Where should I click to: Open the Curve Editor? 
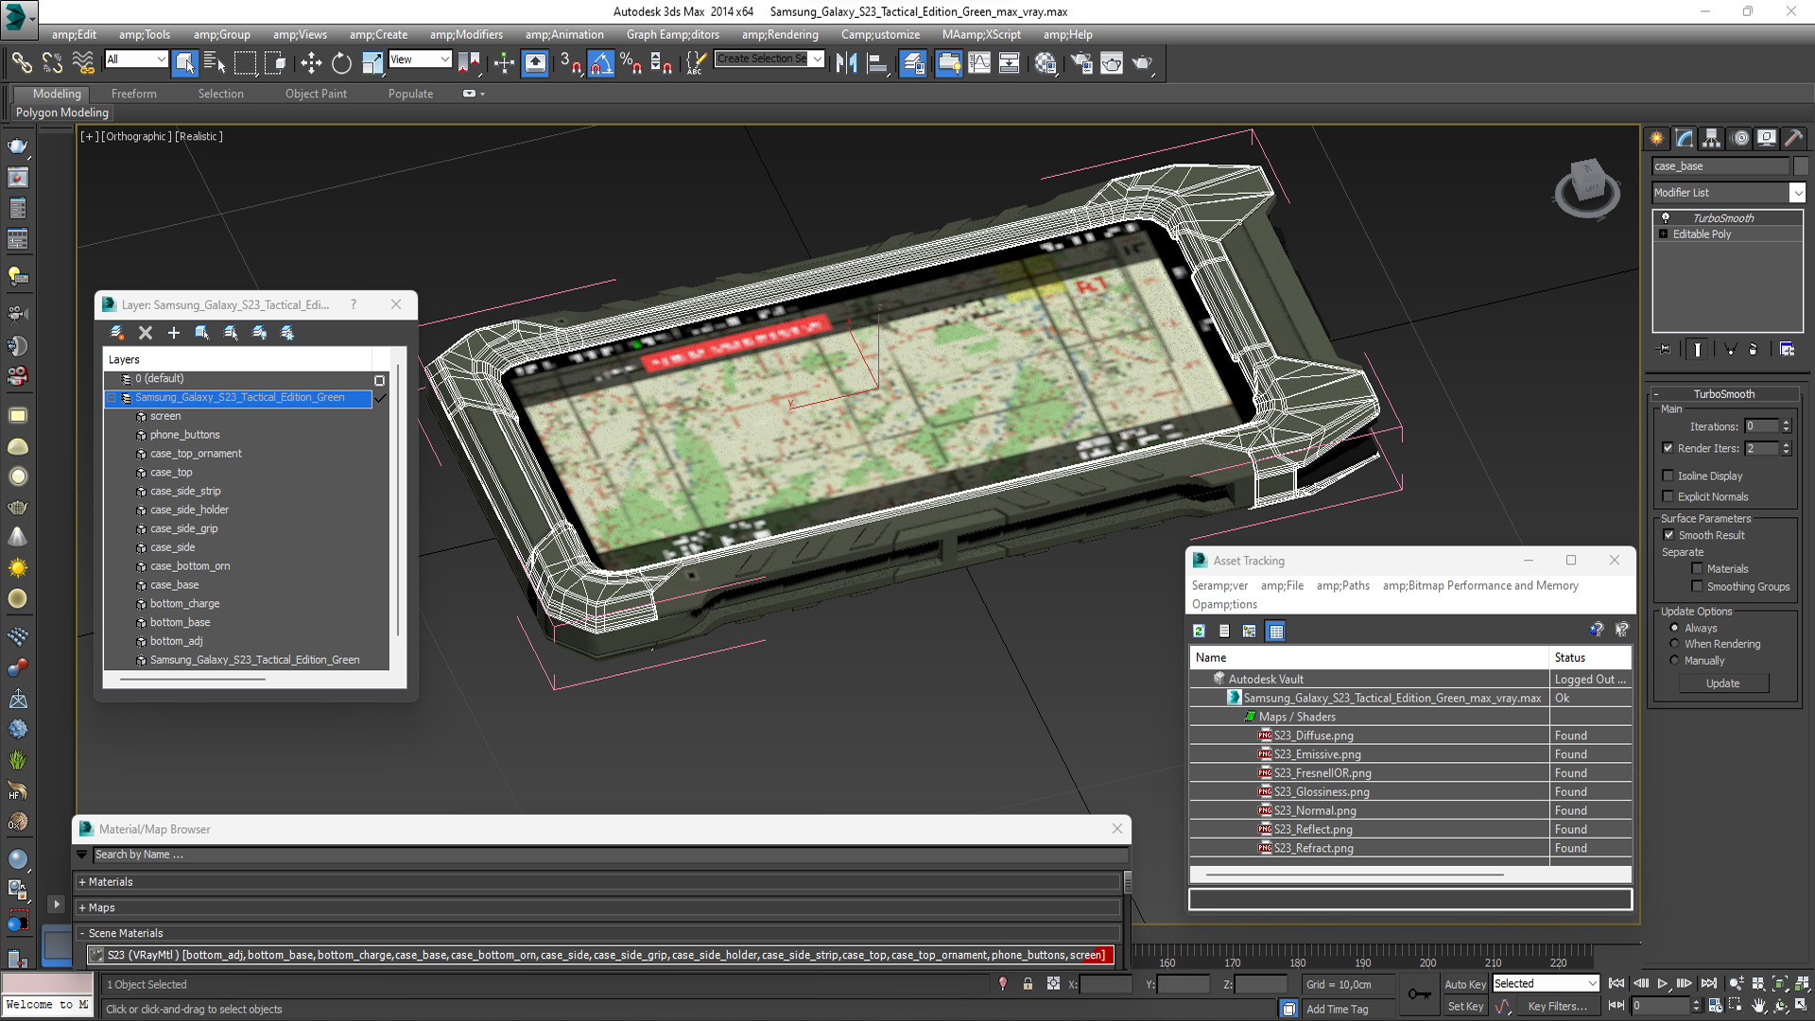coord(979,63)
